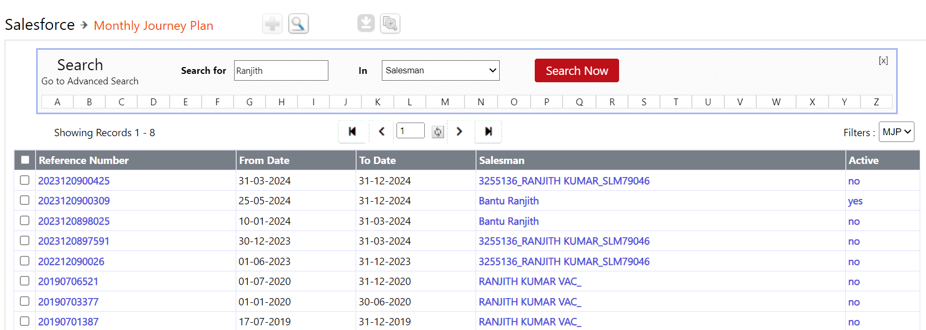Click the Search Now button
Image resolution: width=926 pixels, height=330 pixels.
click(577, 71)
